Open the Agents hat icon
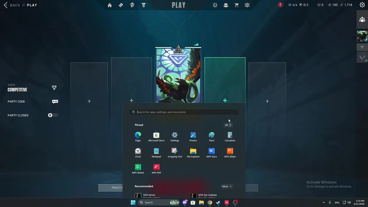Screen dimensions: 368x207 point(132,5)
